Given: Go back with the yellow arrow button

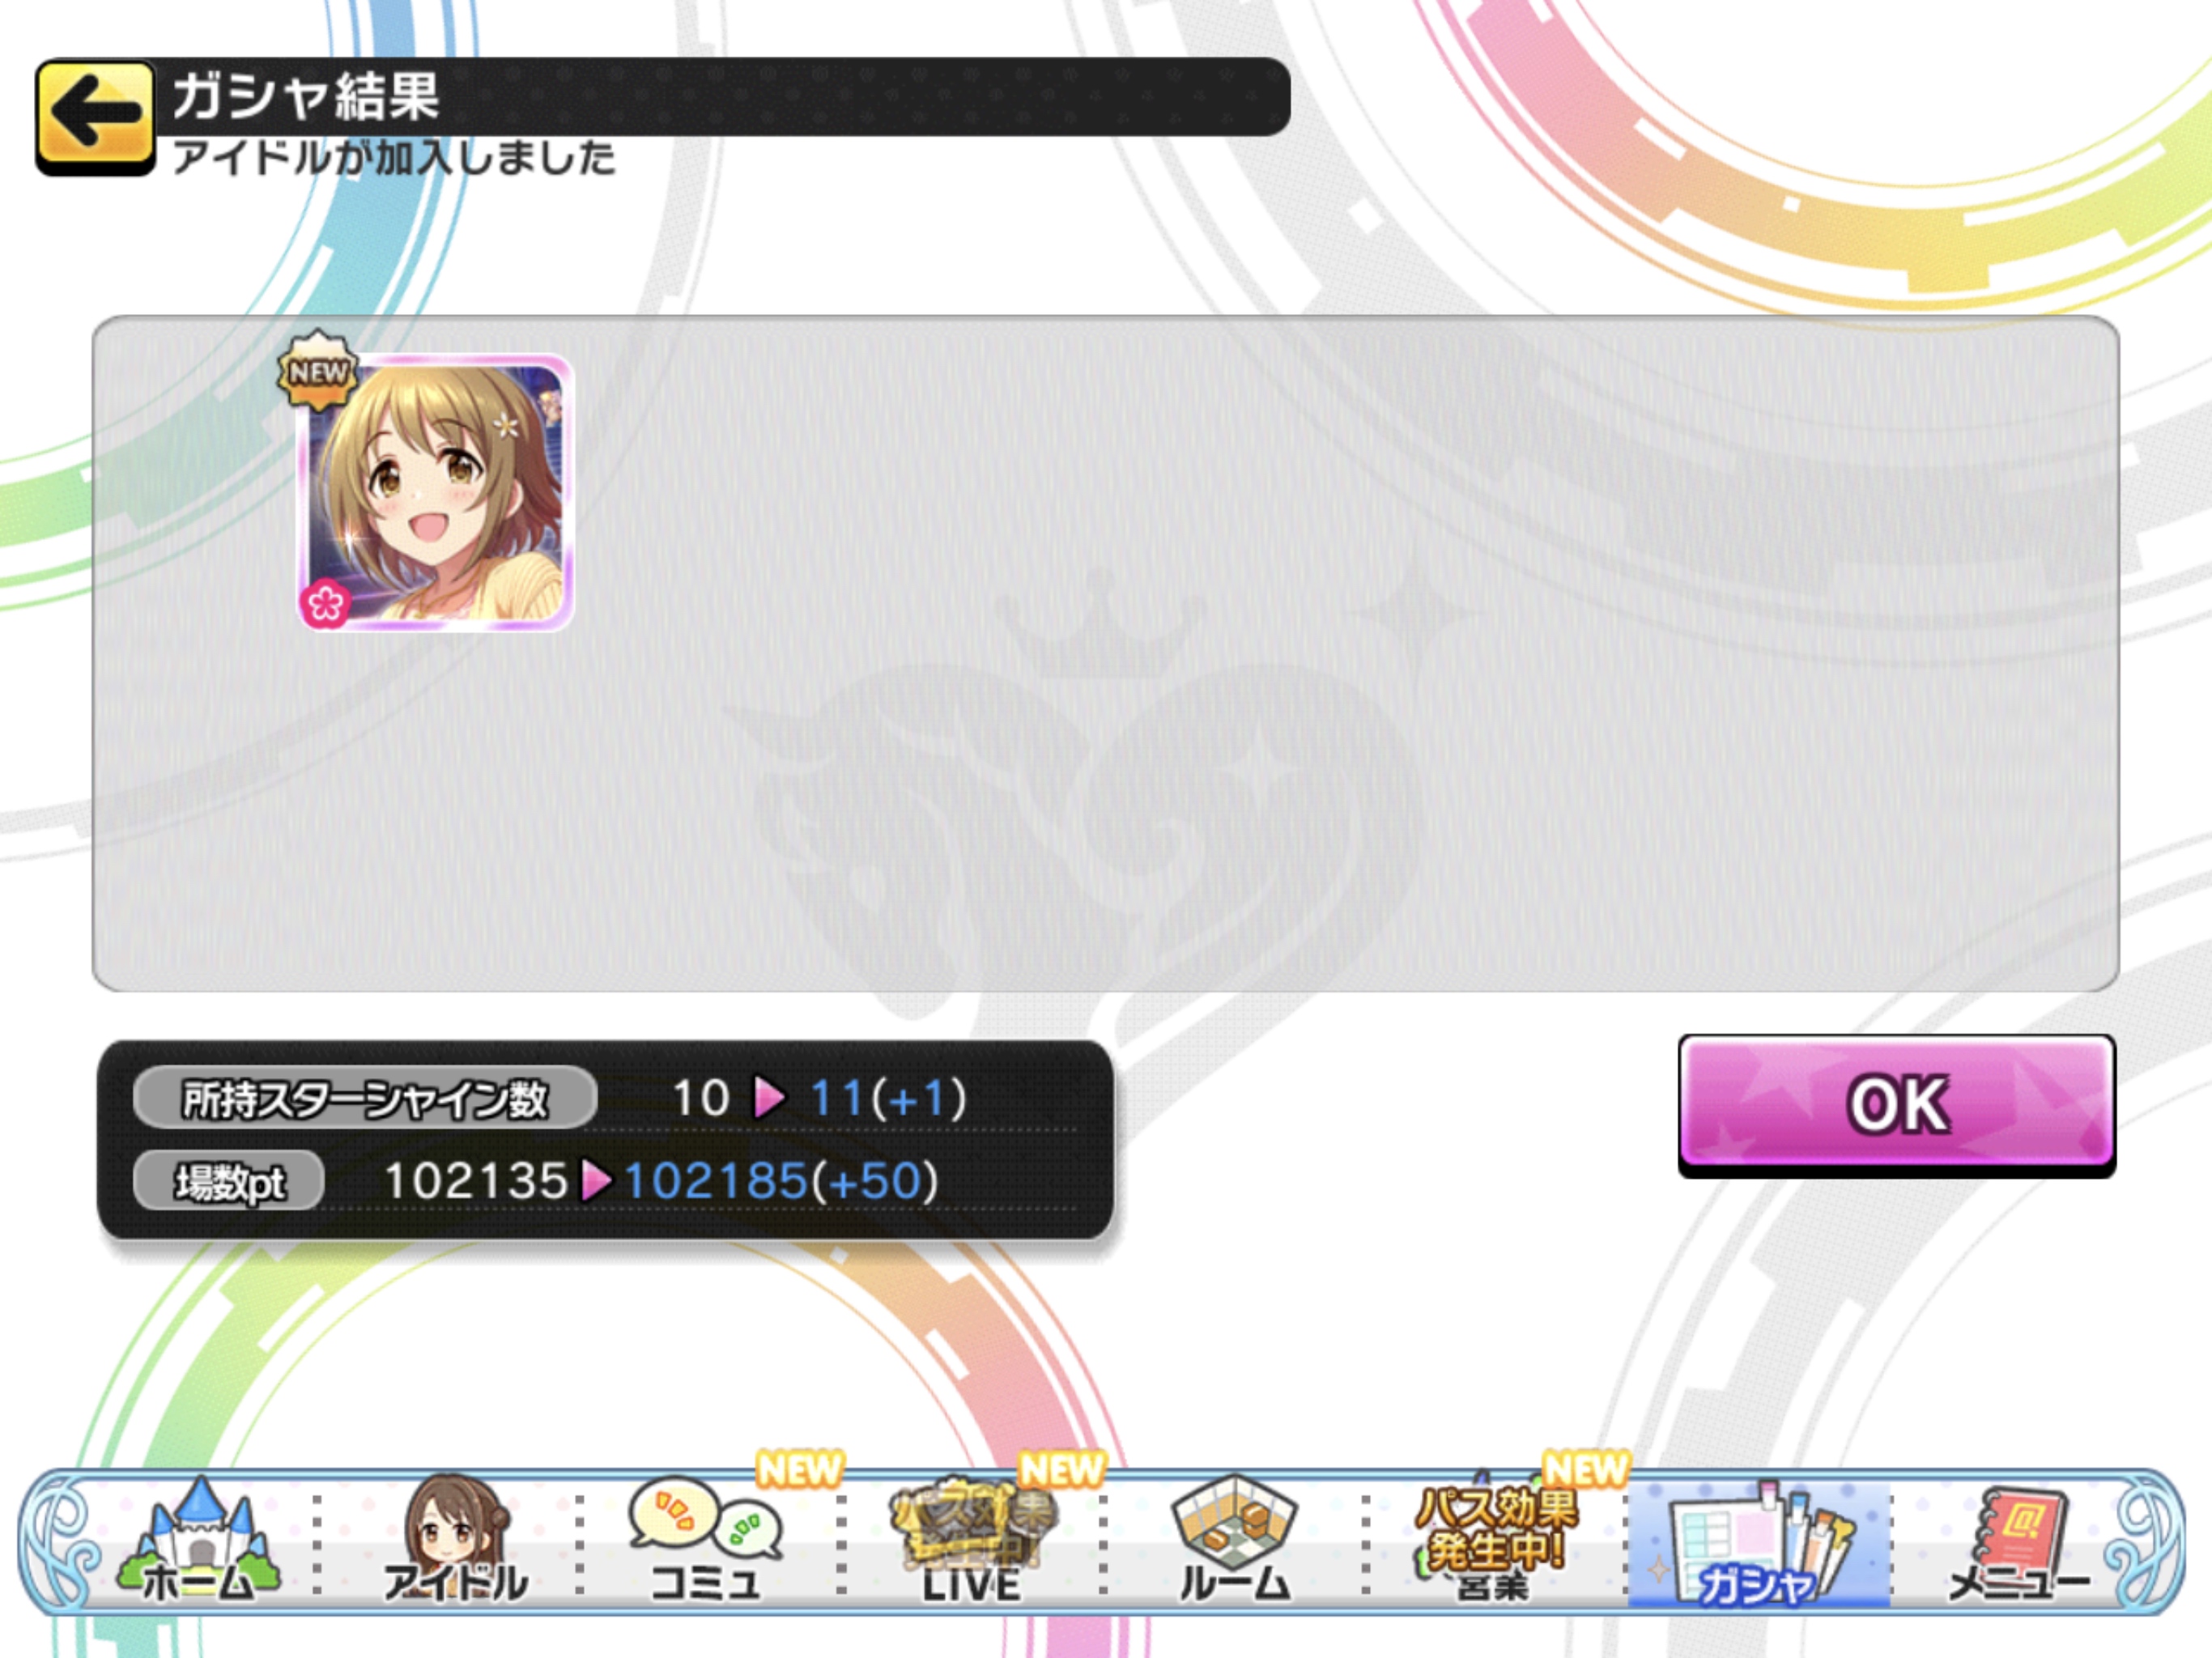Looking at the screenshot, I should point(95,117).
